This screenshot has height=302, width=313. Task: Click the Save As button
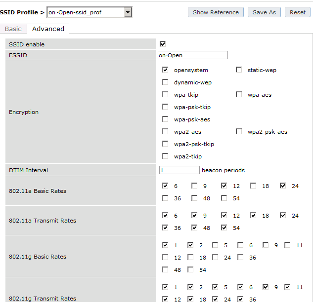click(x=264, y=12)
